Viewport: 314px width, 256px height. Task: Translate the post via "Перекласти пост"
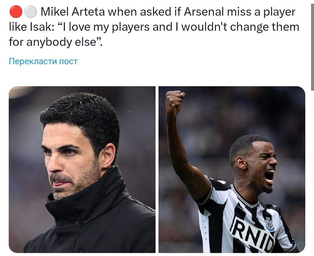(x=43, y=61)
